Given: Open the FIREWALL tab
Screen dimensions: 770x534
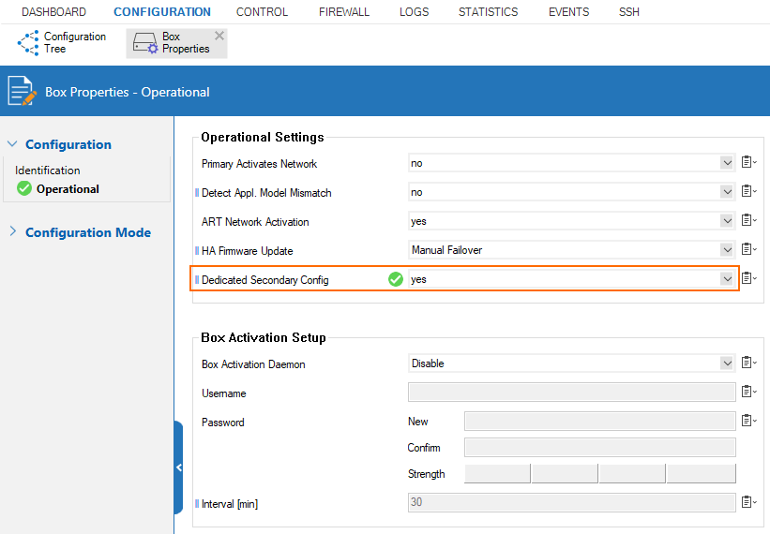Looking at the screenshot, I should pos(344,12).
